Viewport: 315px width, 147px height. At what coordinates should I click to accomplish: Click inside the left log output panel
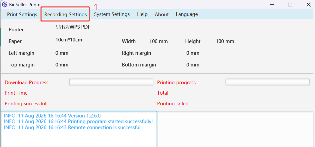click(79, 129)
